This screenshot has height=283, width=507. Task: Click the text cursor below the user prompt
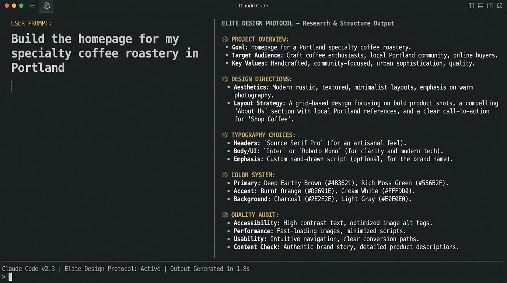[11, 86]
